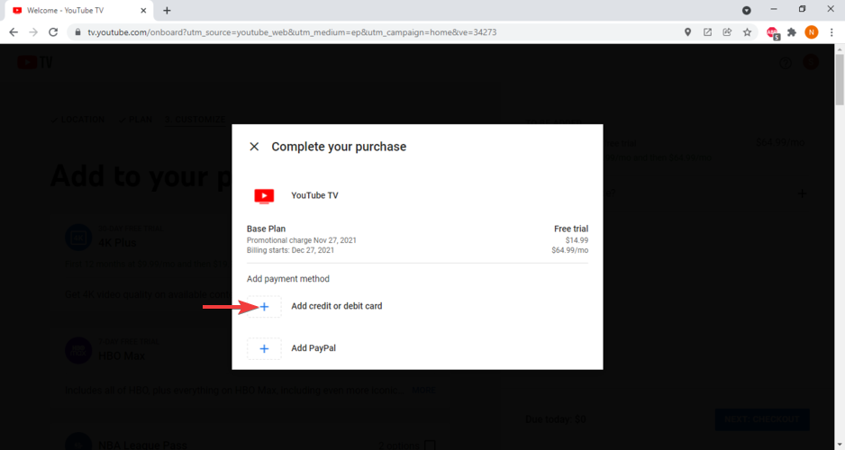Open the browser extensions puzzle icon
Image resolution: width=845 pixels, height=450 pixels.
[792, 32]
